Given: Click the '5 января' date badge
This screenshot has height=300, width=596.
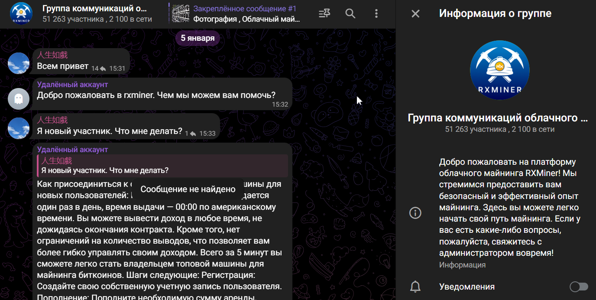Looking at the screenshot, I should pos(198,38).
